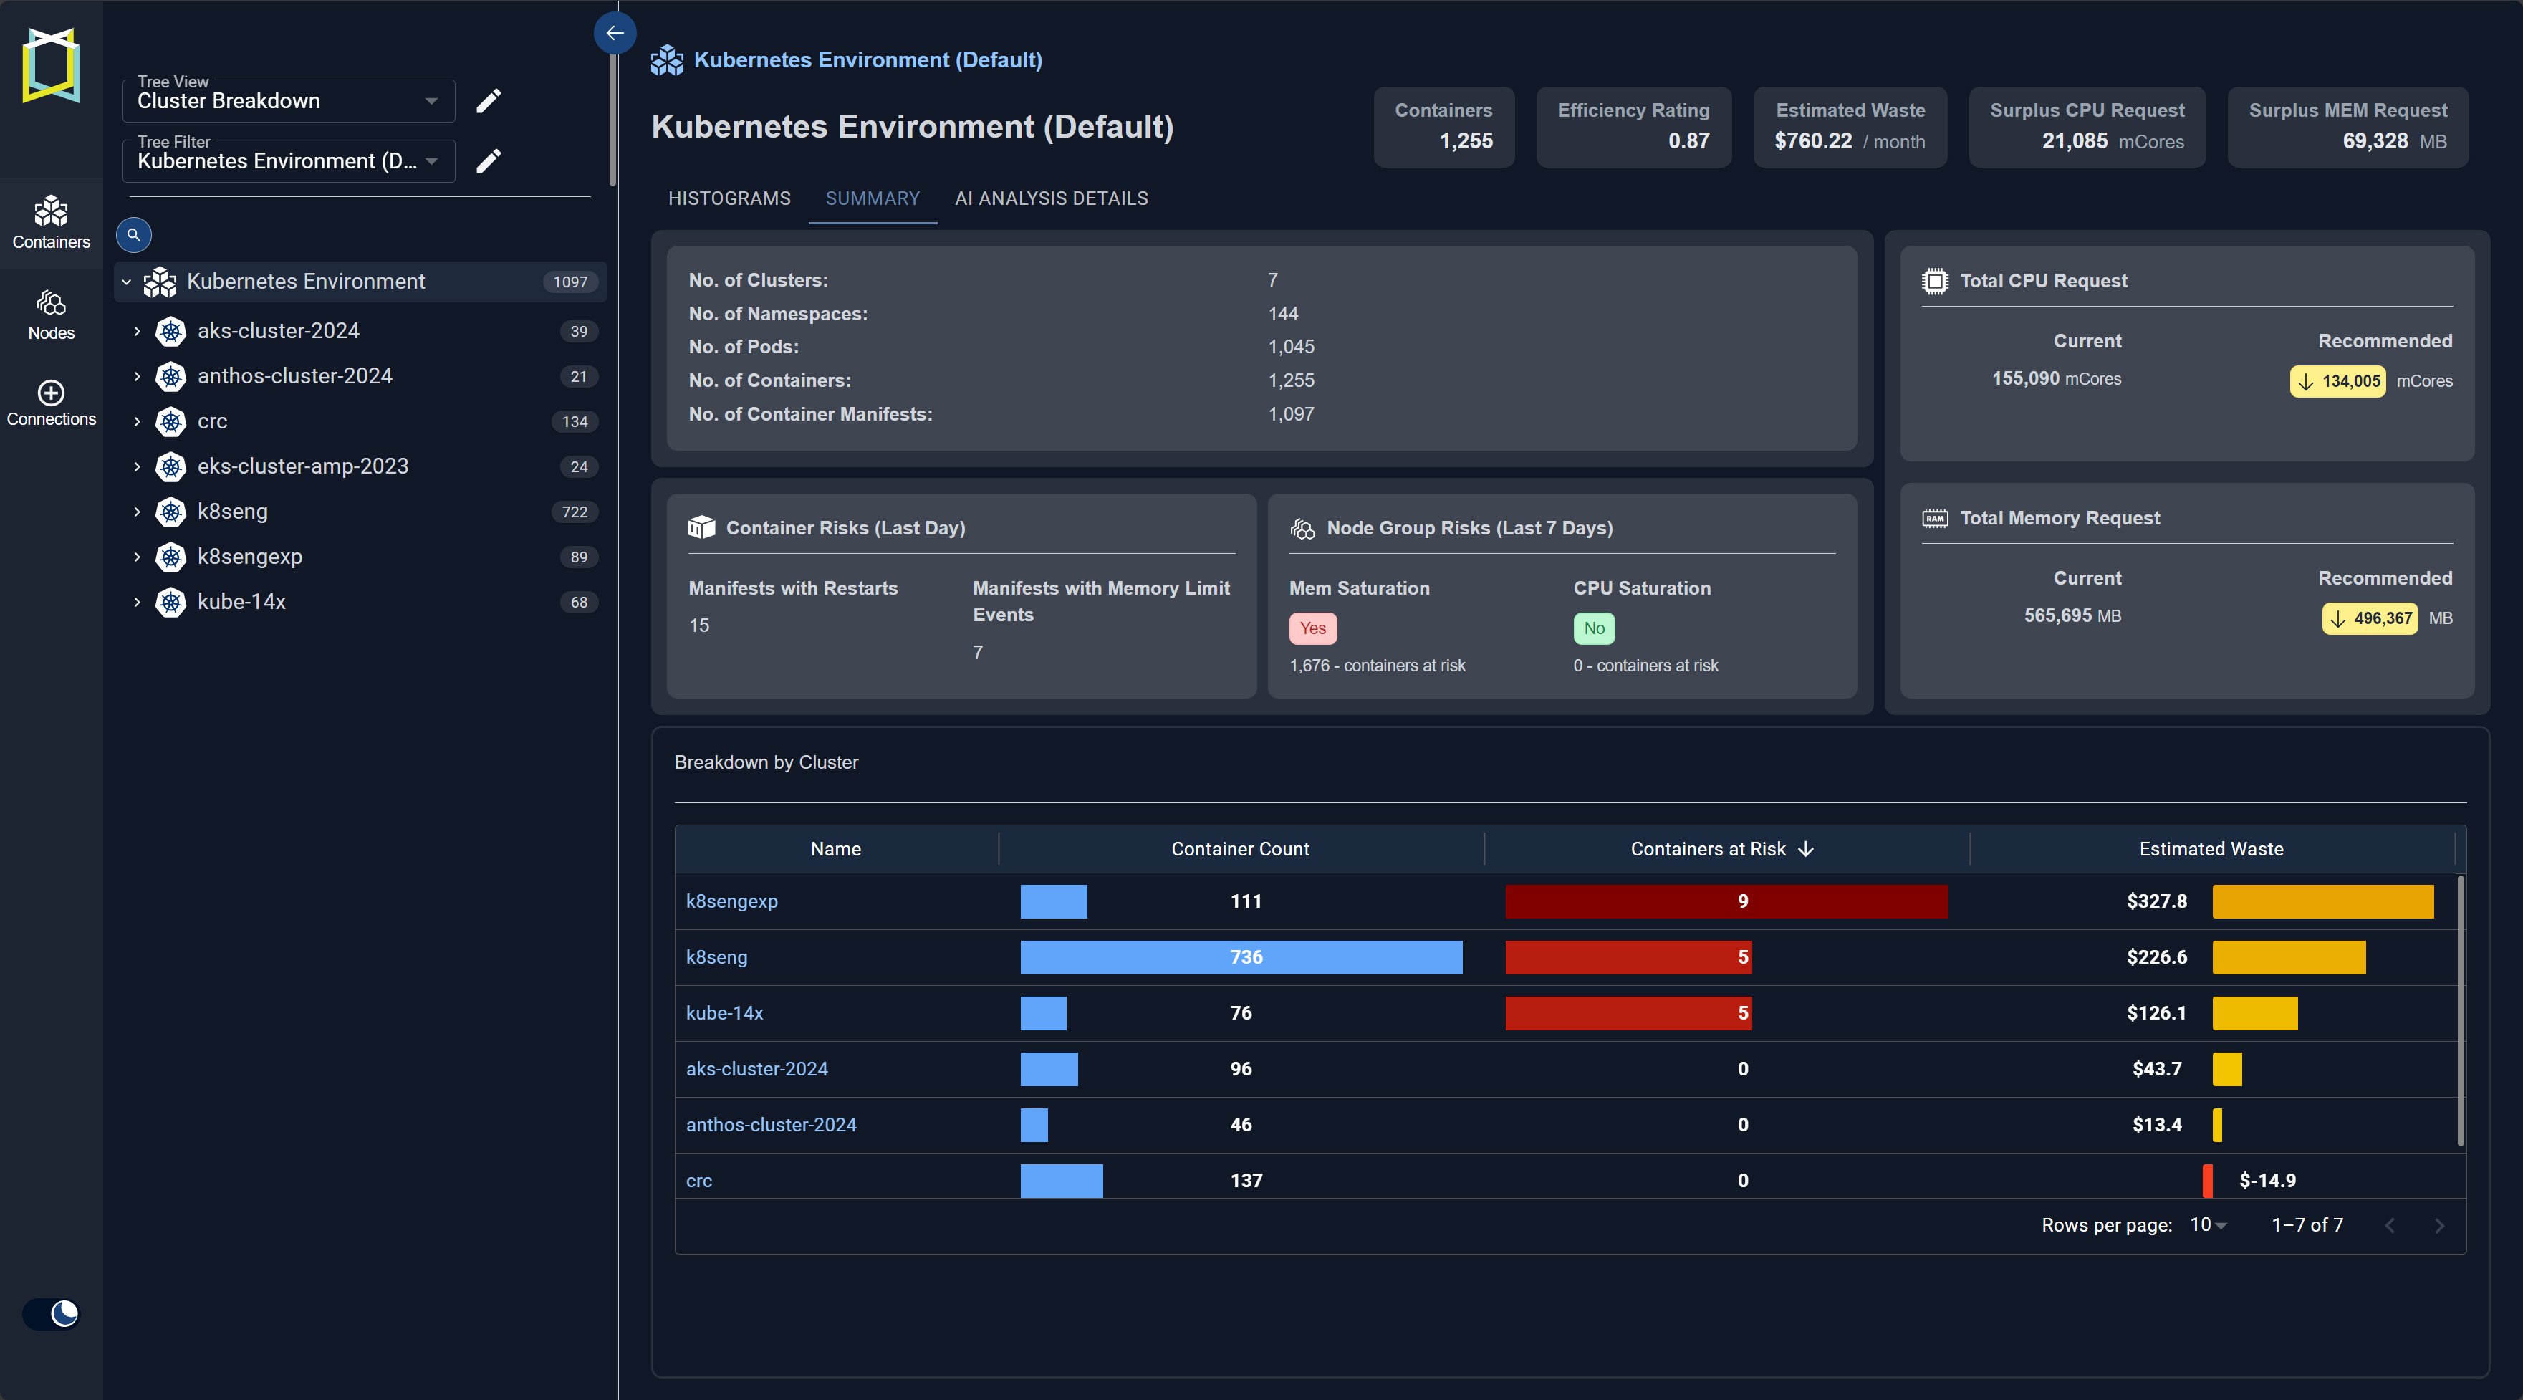Open the Tree View Cluster Breakdown dropdown
Viewport: 2523px width, 1400px height.
pos(288,101)
